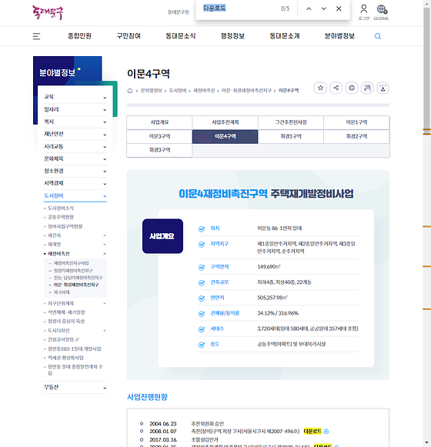
Task: Expand the 복지 sidebar section
Action: click(x=75, y=122)
